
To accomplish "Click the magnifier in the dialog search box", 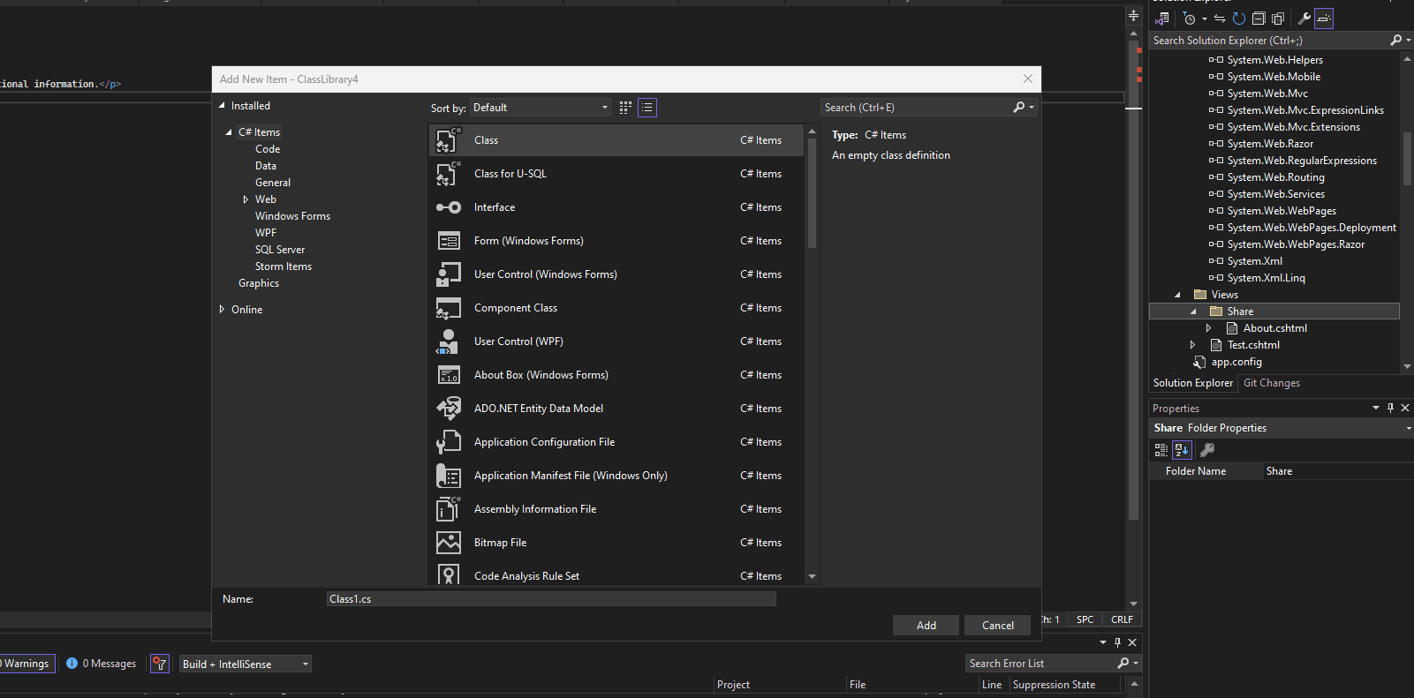I will (x=1019, y=108).
